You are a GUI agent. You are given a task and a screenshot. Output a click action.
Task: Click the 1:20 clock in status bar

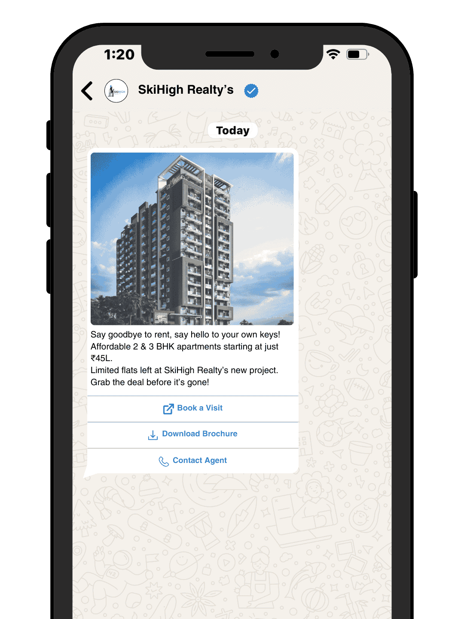119,55
